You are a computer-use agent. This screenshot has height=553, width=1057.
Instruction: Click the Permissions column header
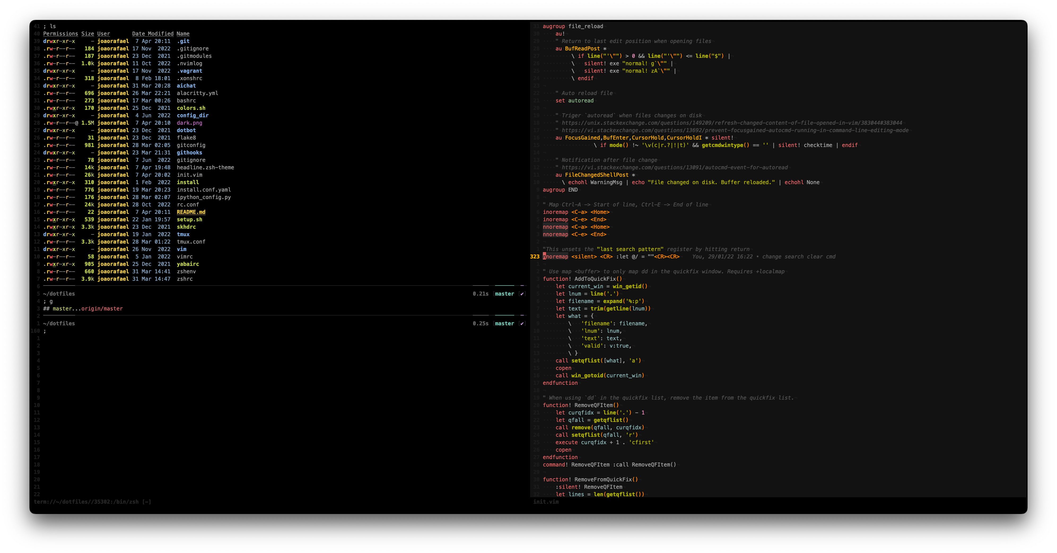coord(60,34)
